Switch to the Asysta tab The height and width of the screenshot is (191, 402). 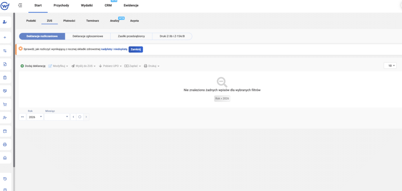point(134,21)
